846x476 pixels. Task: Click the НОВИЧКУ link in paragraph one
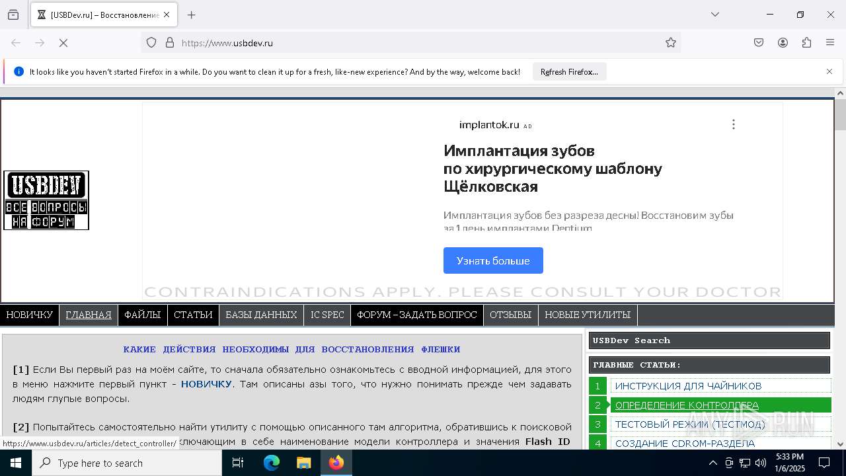click(206, 384)
